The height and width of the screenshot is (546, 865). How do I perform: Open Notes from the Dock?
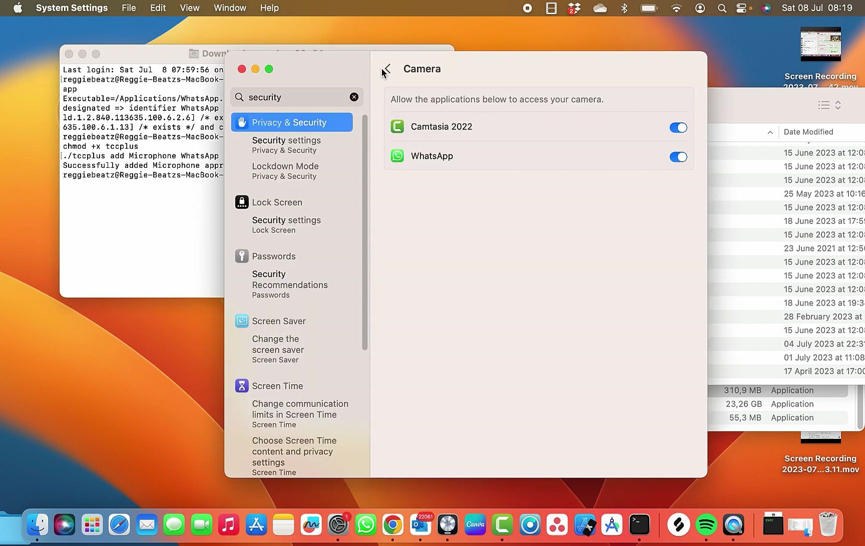(283, 525)
